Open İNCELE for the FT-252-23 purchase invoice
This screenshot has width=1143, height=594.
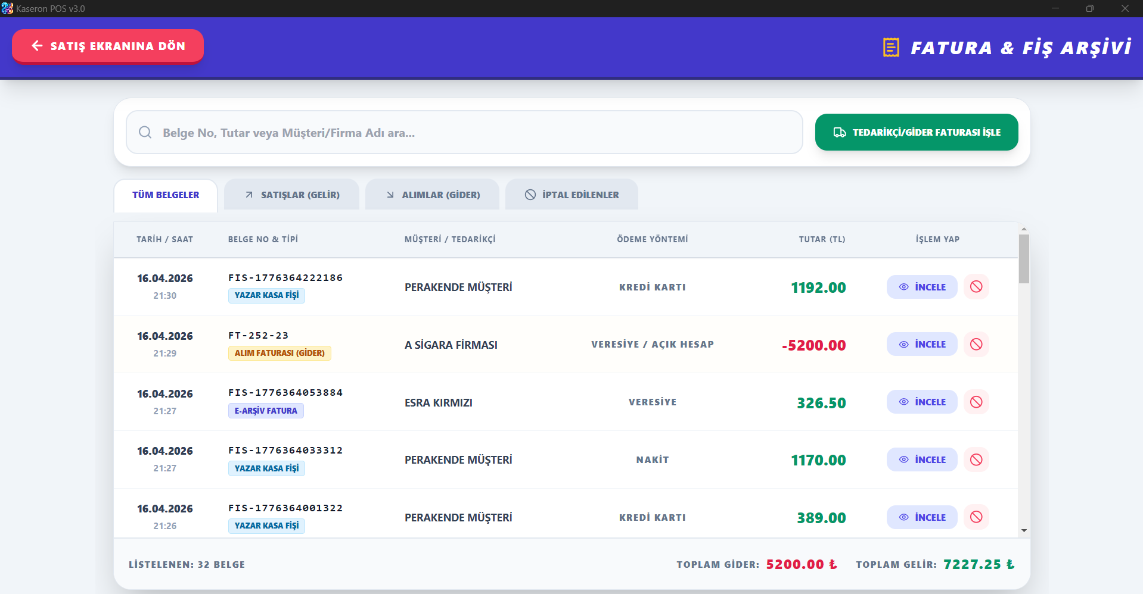point(922,345)
